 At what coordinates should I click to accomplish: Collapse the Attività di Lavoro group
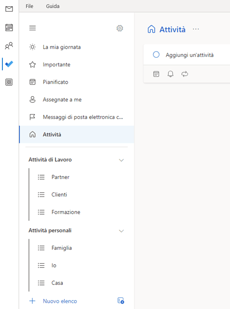(121, 160)
